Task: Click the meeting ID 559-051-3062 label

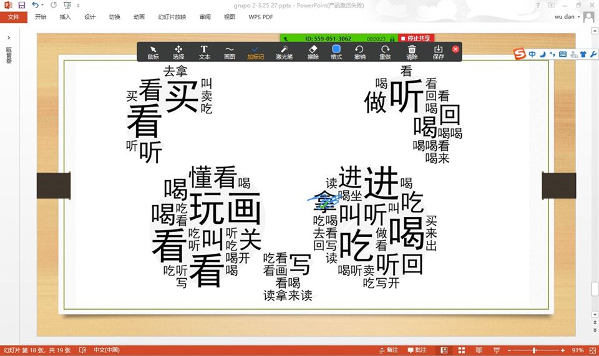Action: click(x=328, y=39)
